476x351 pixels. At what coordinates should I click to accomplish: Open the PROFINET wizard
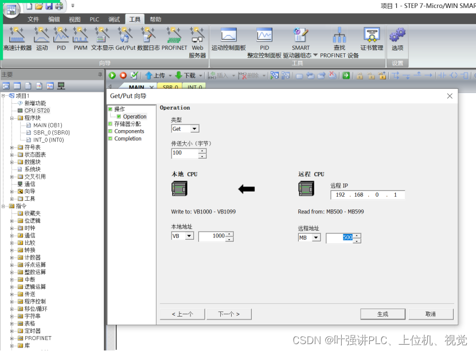click(x=174, y=38)
